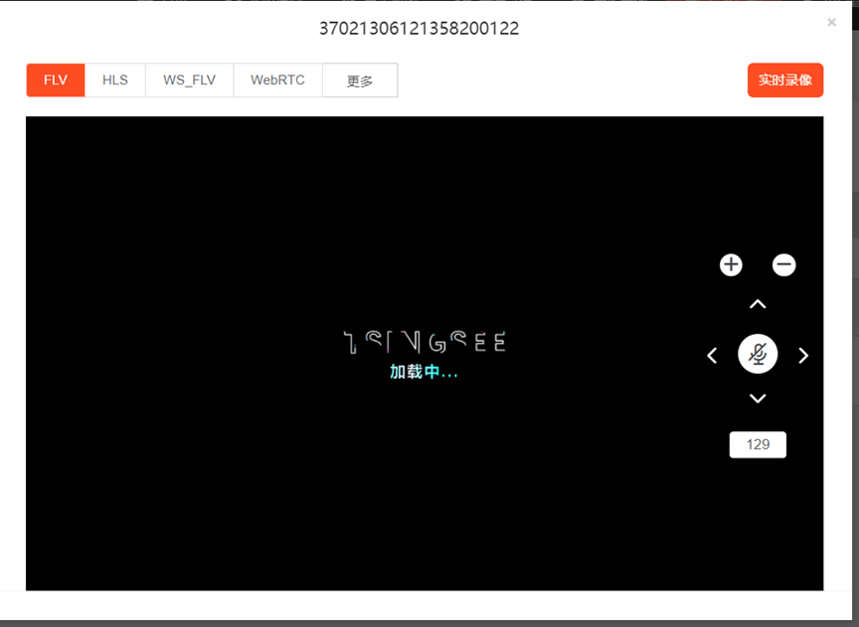This screenshot has height=627, width=859.
Task: Pan camera right with the right chevron
Action: pos(803,356)
